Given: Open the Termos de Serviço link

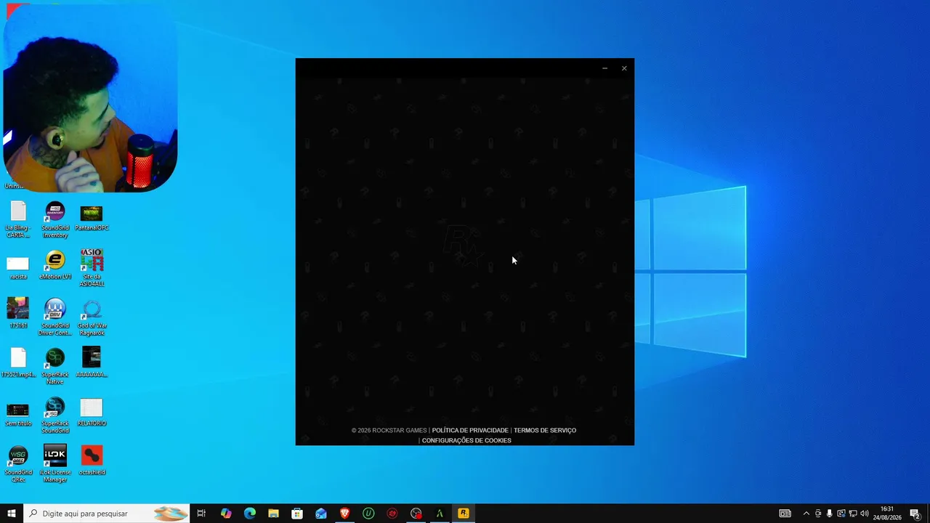Looking at the screenshot, I should point(545,430).
